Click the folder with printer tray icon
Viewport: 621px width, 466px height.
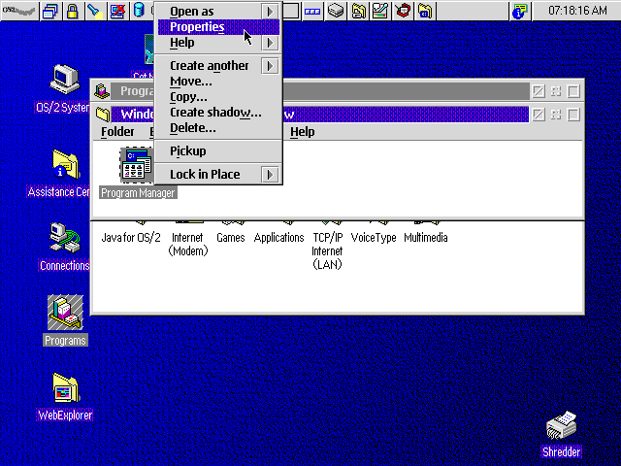click(358, 11)
